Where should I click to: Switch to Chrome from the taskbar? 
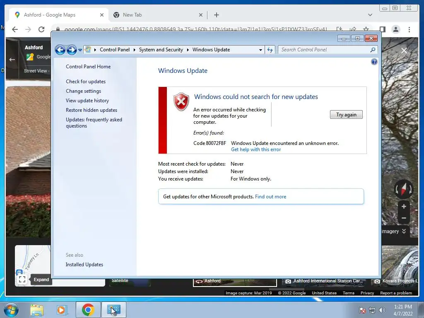(x=88, y=310)
